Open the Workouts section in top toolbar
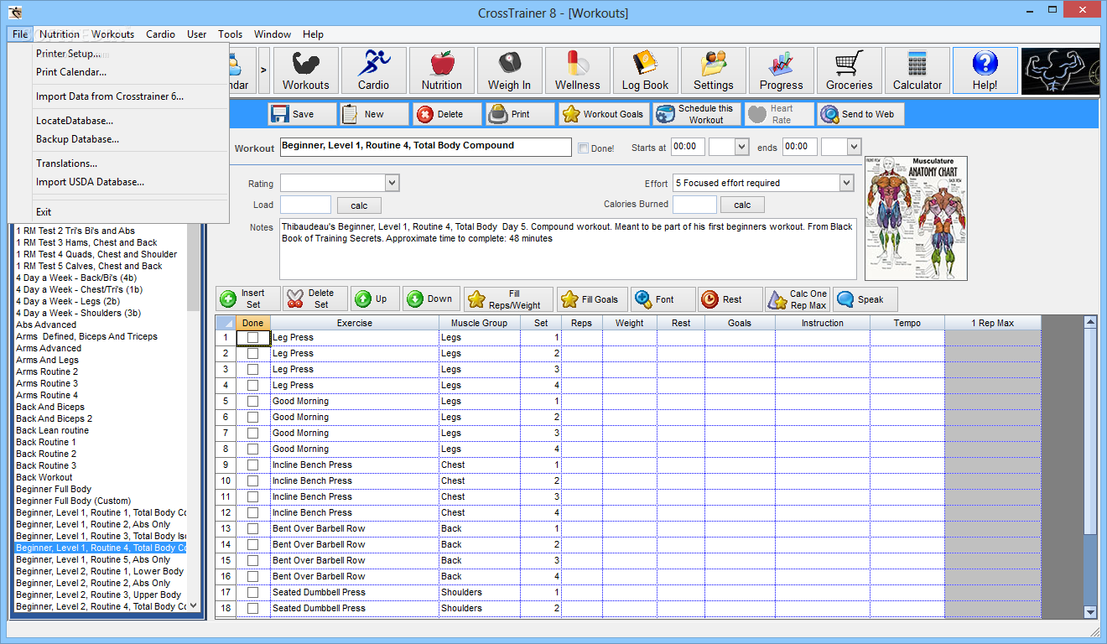1107x644 pixels. tap(306, 70)
